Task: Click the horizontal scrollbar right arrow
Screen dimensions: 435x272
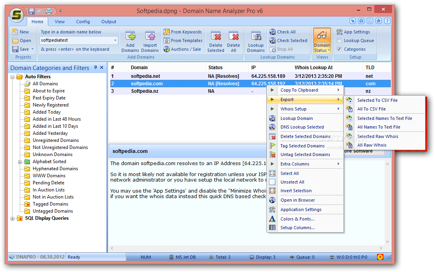Action: 381,248
